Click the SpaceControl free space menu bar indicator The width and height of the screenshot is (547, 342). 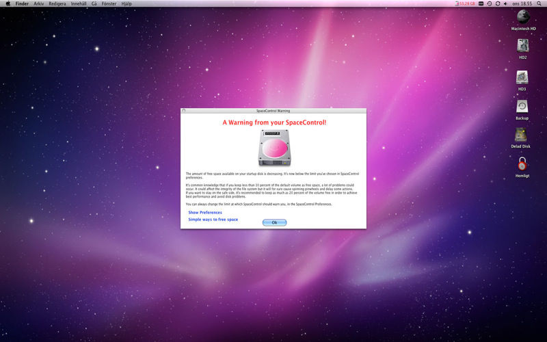pos(466,3)
